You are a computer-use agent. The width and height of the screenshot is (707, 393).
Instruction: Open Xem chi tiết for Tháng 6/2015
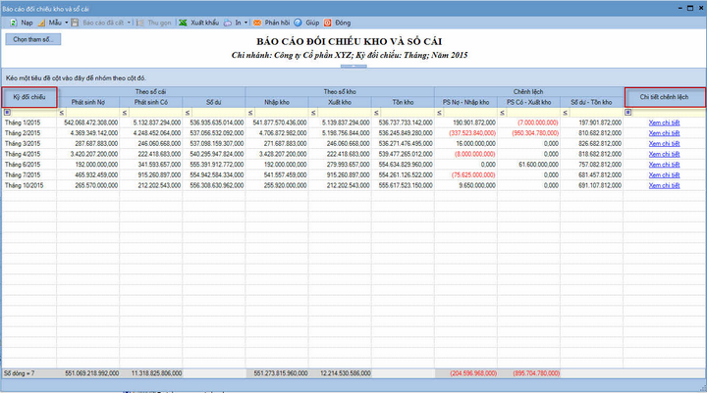[664, 165]
